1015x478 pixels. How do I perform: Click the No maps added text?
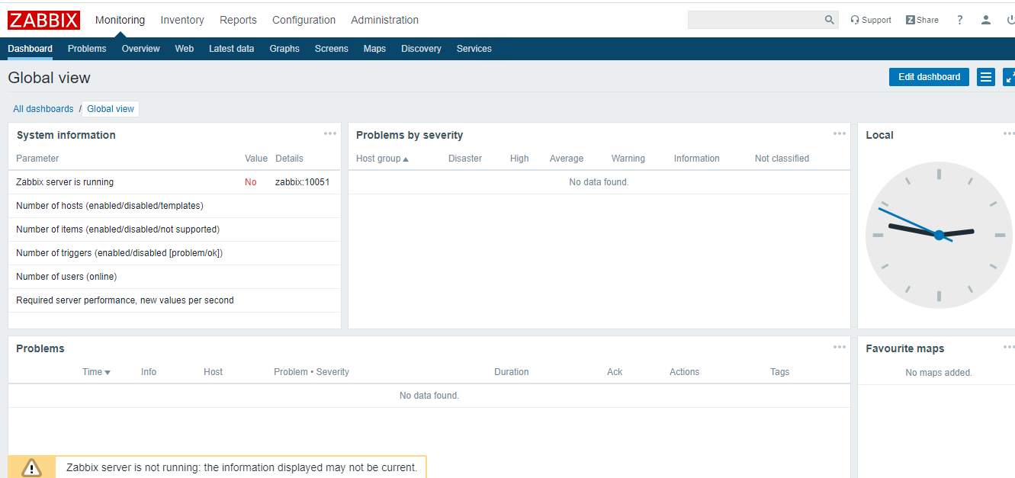tap(939, 373)
